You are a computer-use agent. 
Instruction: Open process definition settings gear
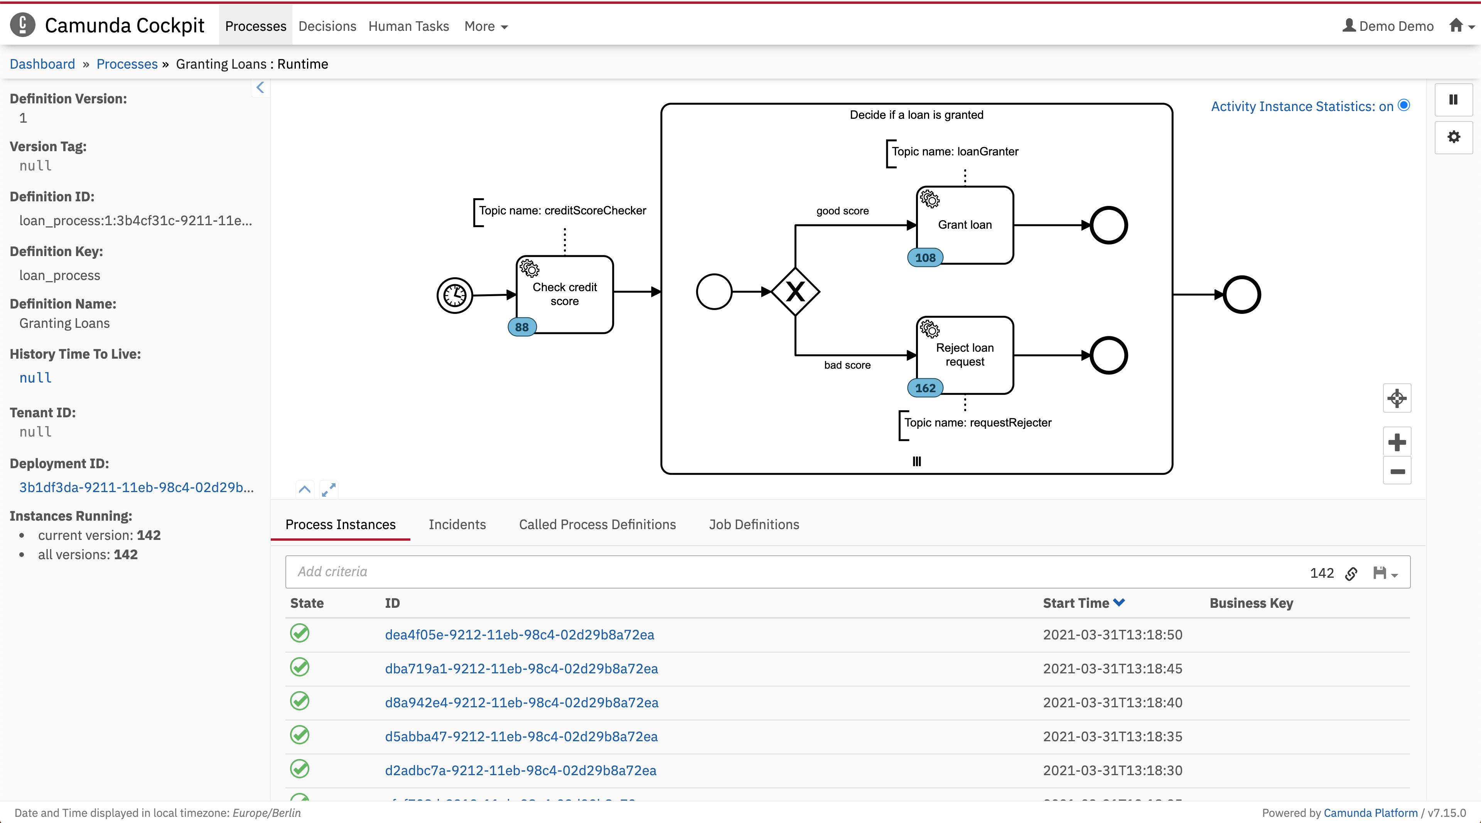[x=1453, y=137]
